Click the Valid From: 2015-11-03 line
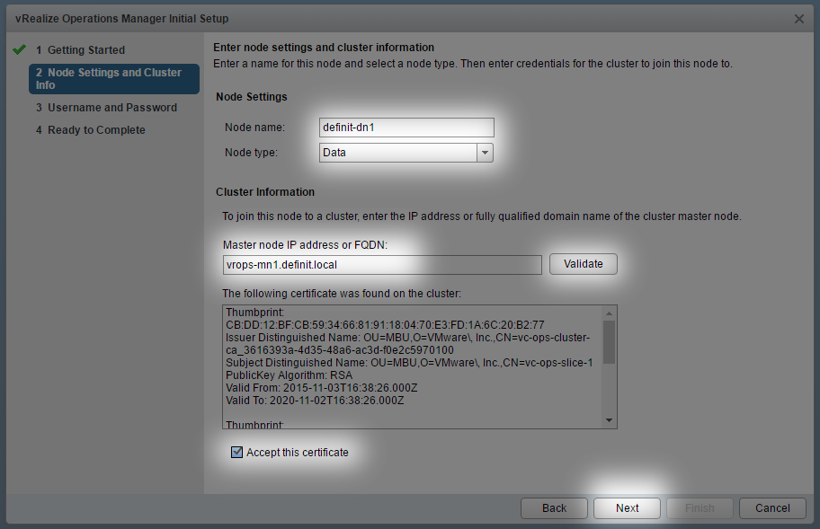This screenshot has width=820, height=529. coord(322,388)
